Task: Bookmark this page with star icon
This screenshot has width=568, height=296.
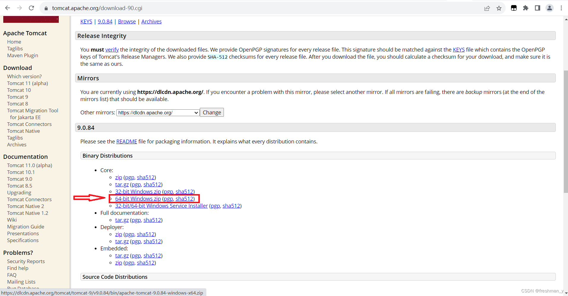Action: pyautogui.click(x=499, y=8)
